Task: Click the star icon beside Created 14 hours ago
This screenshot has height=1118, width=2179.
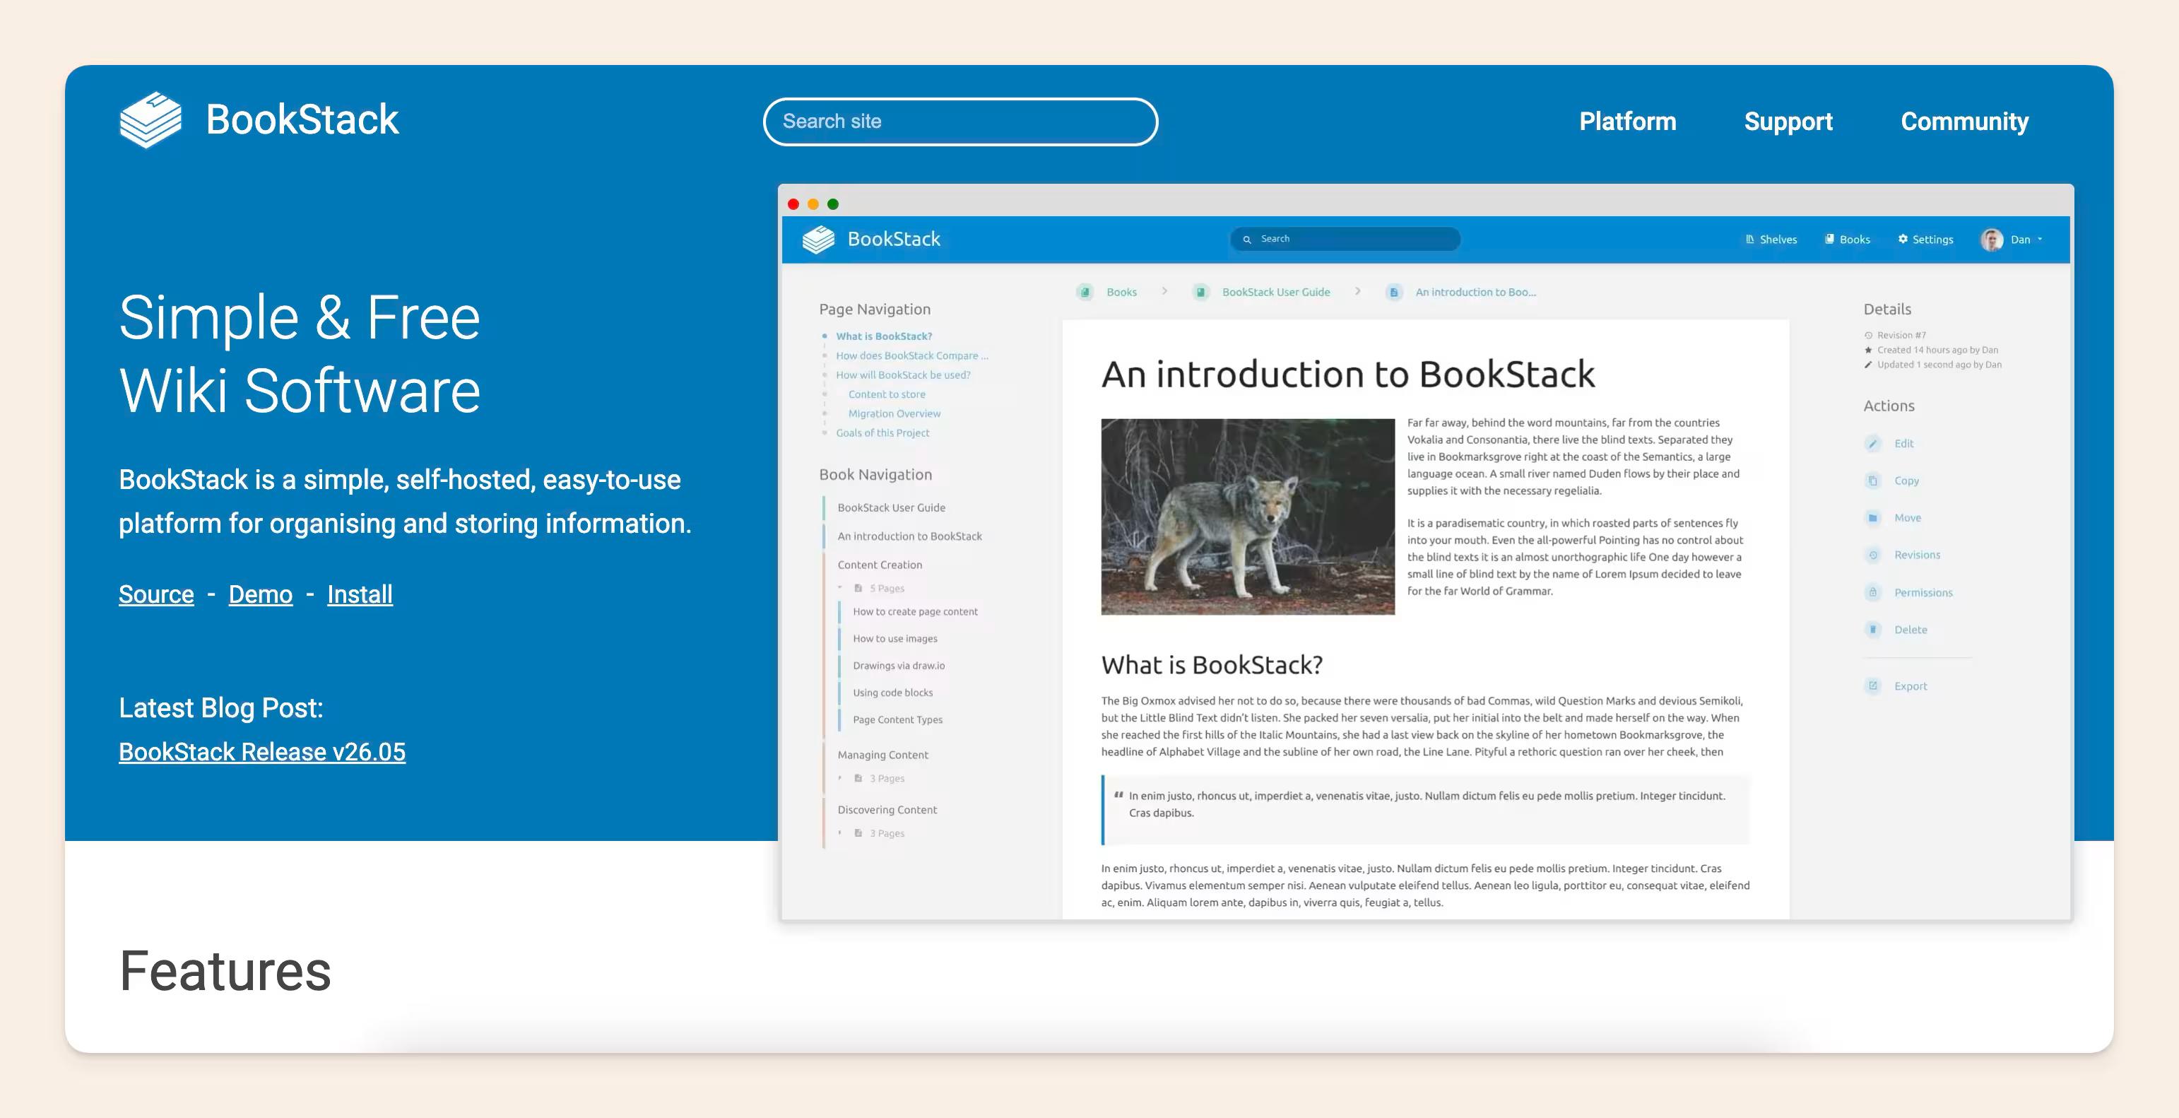Action: click(1869, 350)
